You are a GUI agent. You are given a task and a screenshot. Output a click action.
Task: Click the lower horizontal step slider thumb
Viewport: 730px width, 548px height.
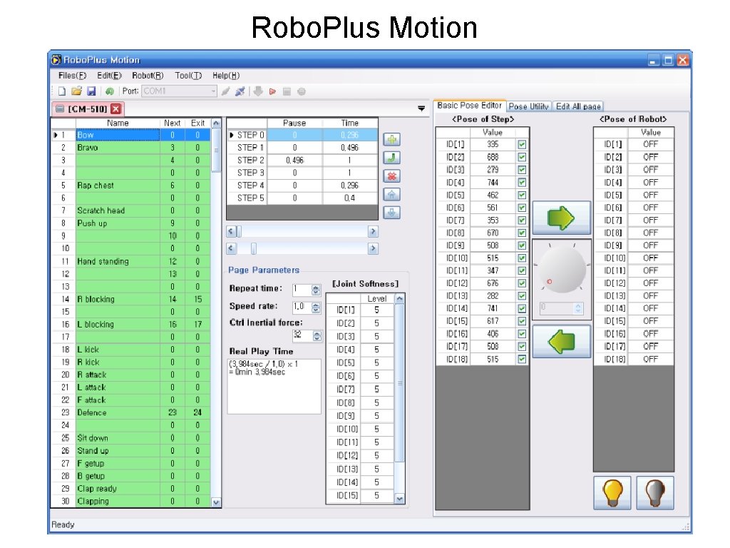[x=254, y=248]
